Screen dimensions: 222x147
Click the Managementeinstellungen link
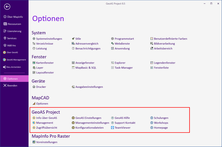coord(92,123)
